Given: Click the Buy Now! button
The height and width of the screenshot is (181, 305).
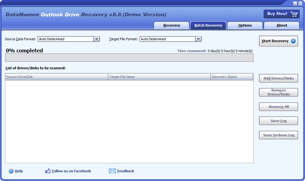Looking at the screenshot, I should click(281, 14).
